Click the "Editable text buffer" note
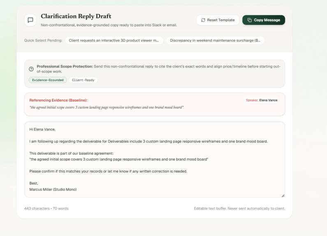327x236 pixels. [239, 208]
